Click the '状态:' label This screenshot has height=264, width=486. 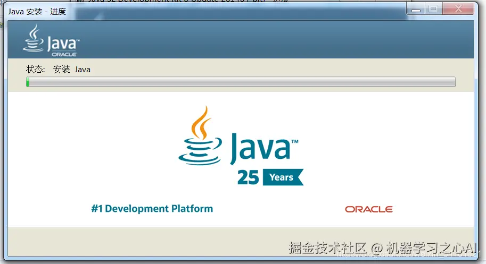36,69
